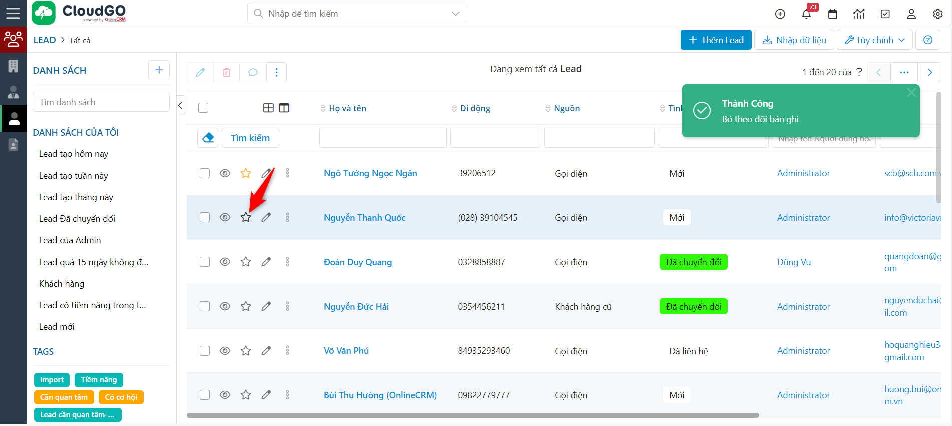Open the toolbar more options dots

(x=276, y=72)
